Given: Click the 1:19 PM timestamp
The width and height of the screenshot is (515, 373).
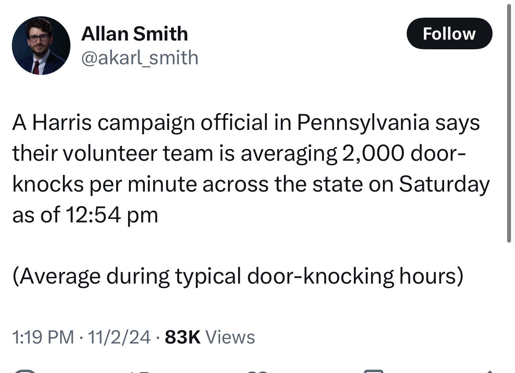Looking at the screenshot, I should click(43, 337).
